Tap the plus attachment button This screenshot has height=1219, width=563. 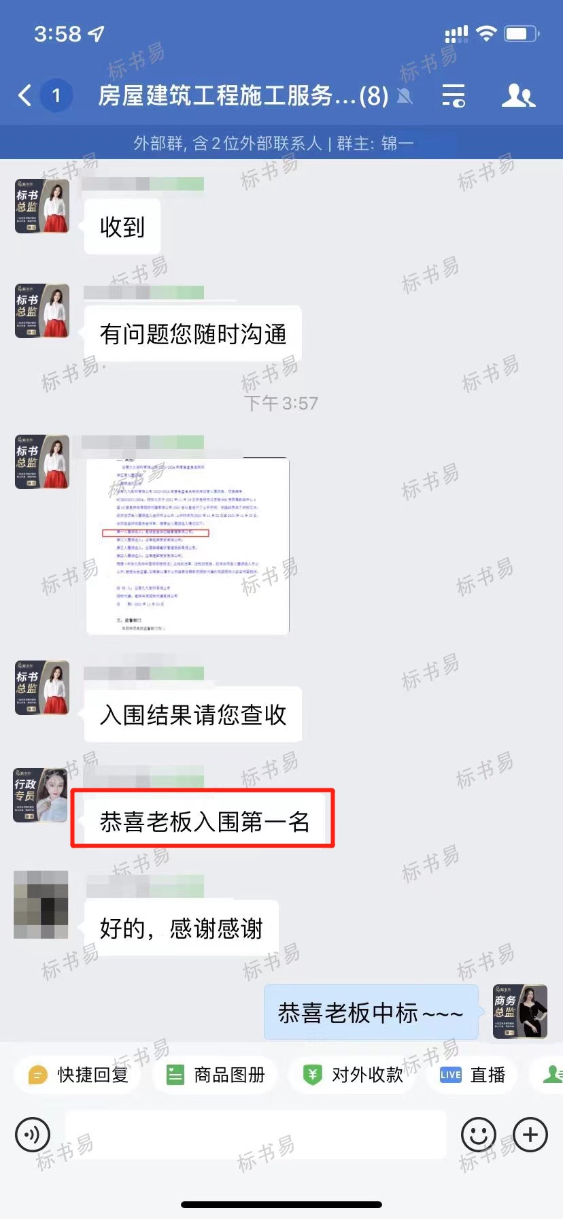coord(530,1135)
